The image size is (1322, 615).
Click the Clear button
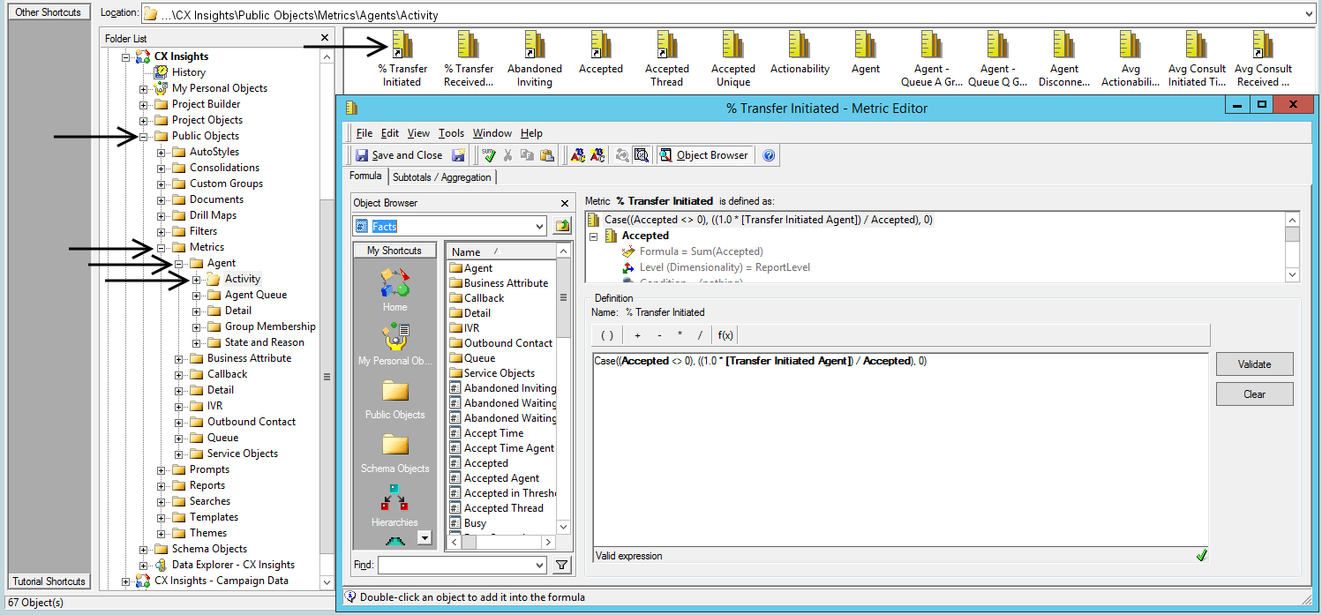coord(1254,394)
